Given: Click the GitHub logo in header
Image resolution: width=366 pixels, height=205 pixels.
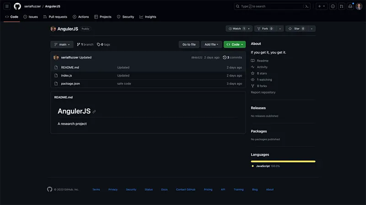Looking at the screenshot, I should click(x=17, y=6).
